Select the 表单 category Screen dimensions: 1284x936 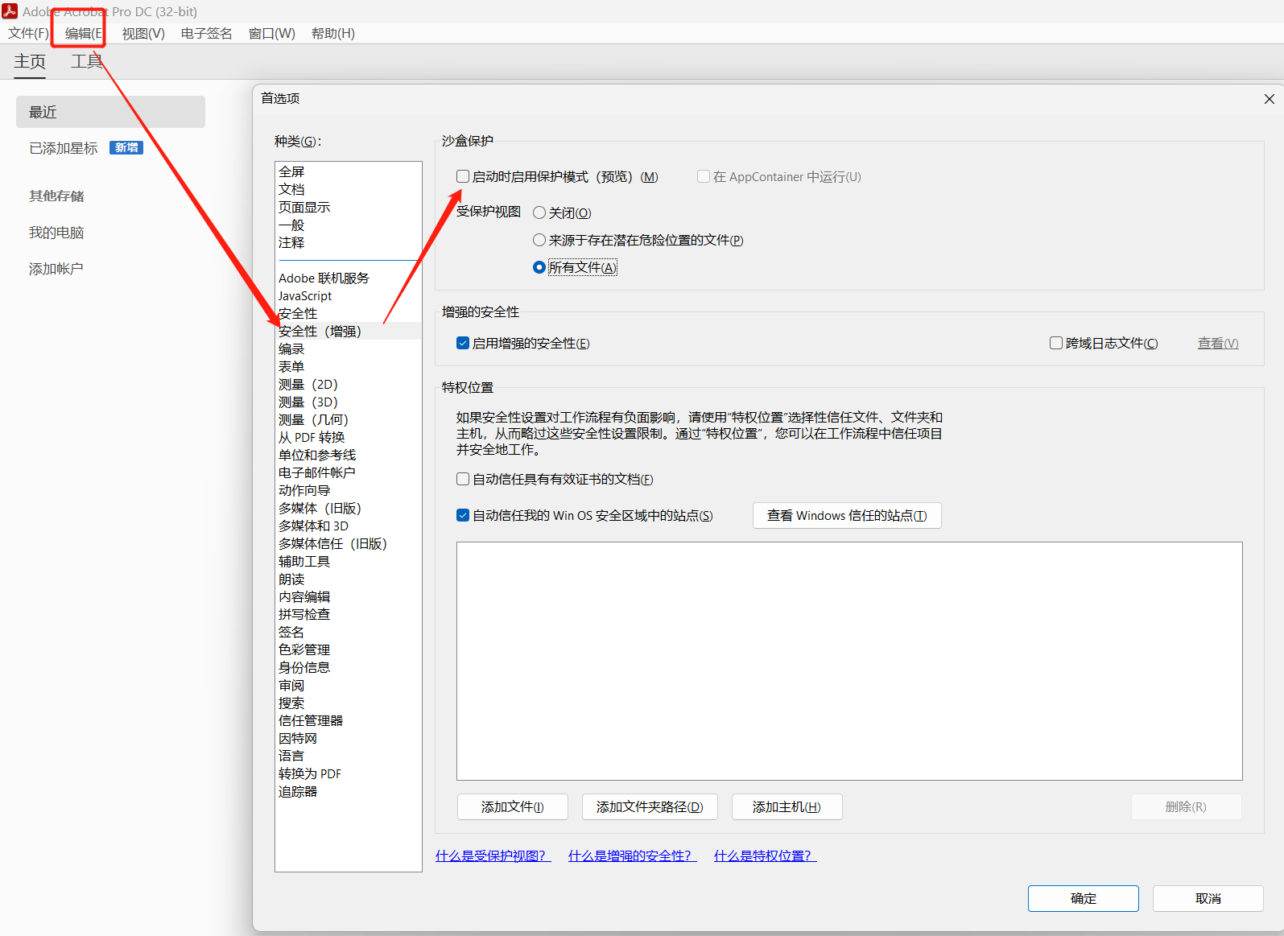click(291, 366)
